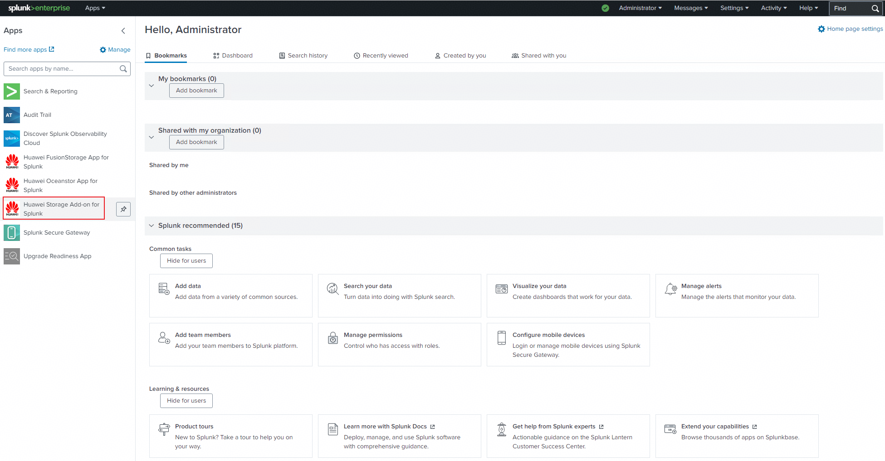This screenshot has height=461, width=885.
Task: Pin the Huawei Storage Add-on app
Action: [x=123, y=209]
